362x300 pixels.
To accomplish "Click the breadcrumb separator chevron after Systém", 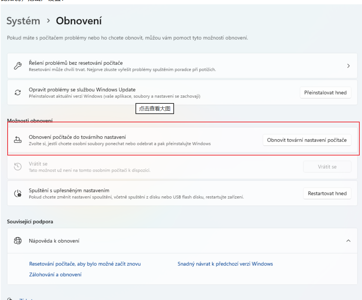I will click(x=48, y=21).
